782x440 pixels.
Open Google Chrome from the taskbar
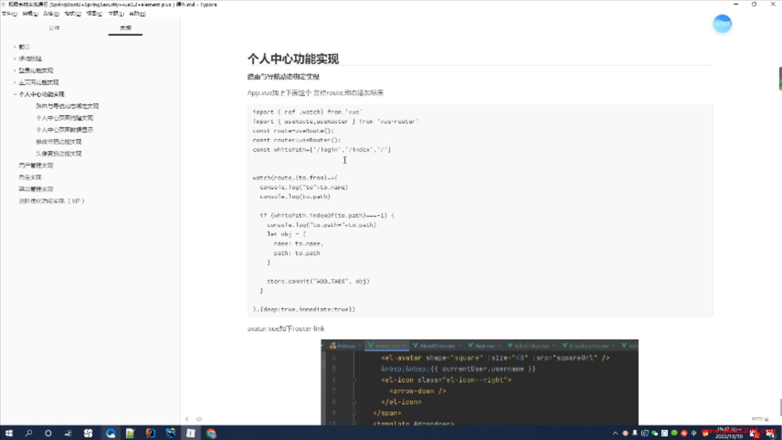(x=211, y=433)
